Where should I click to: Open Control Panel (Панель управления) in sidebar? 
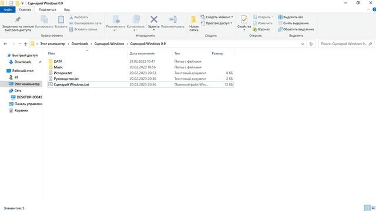pos(26,104)
